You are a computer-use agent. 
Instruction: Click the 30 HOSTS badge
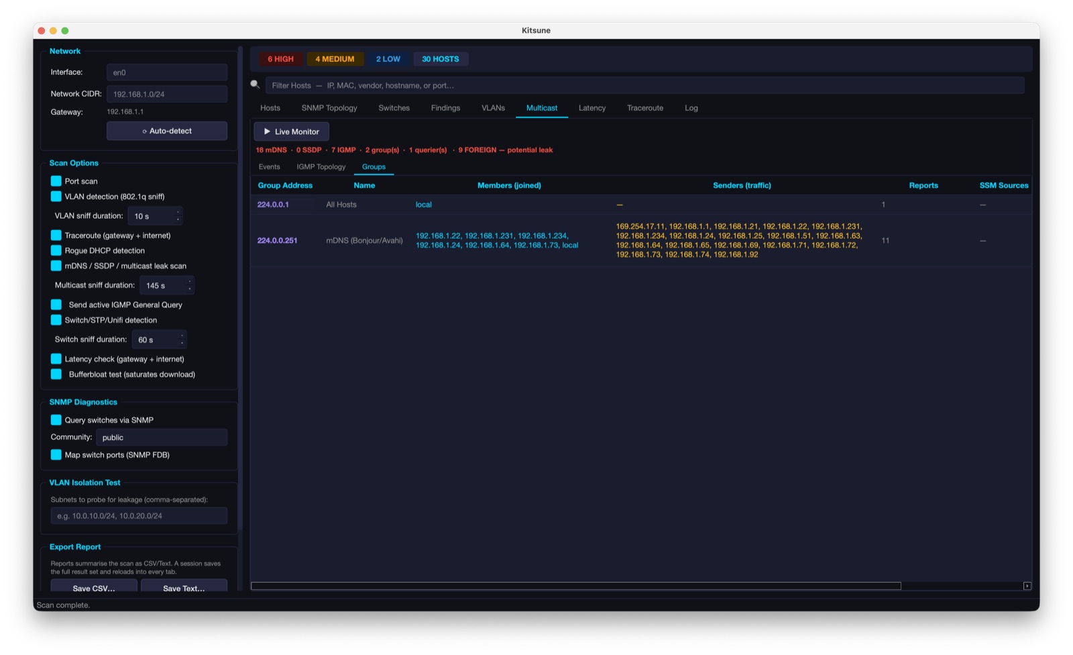tap(441, 59)
